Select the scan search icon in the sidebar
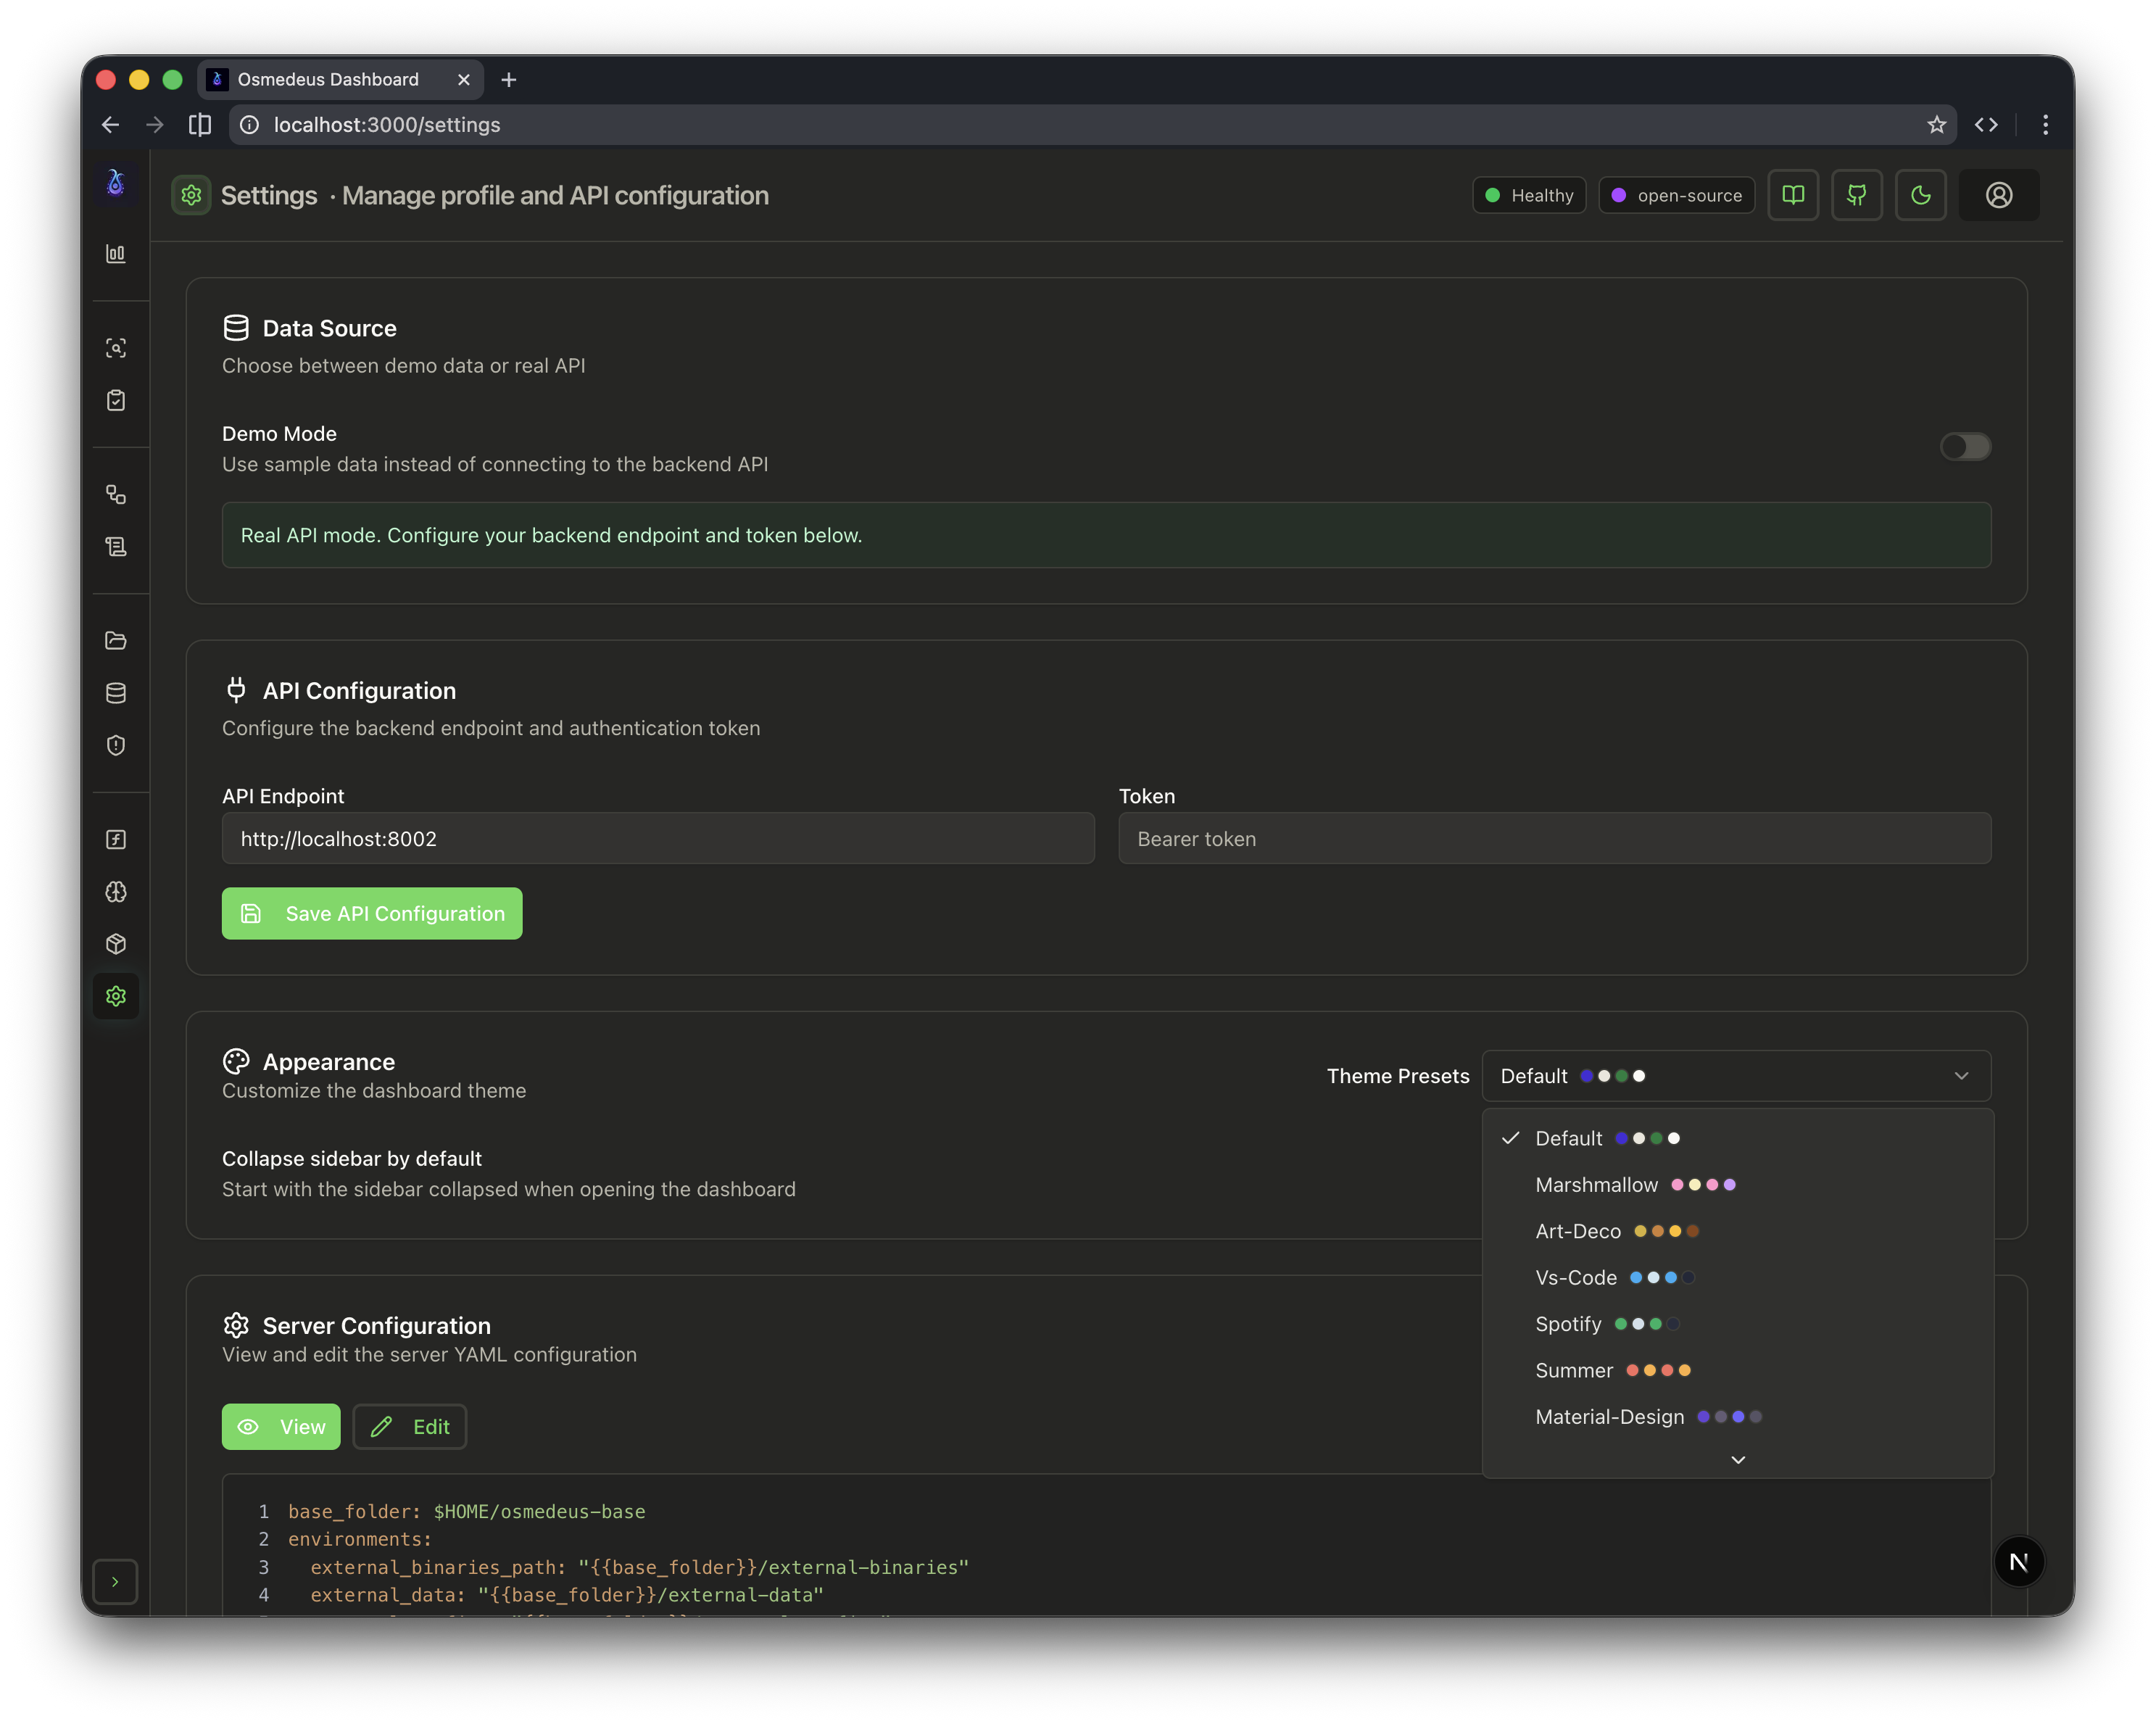2156x1724 pixels. tap(117, 348)
